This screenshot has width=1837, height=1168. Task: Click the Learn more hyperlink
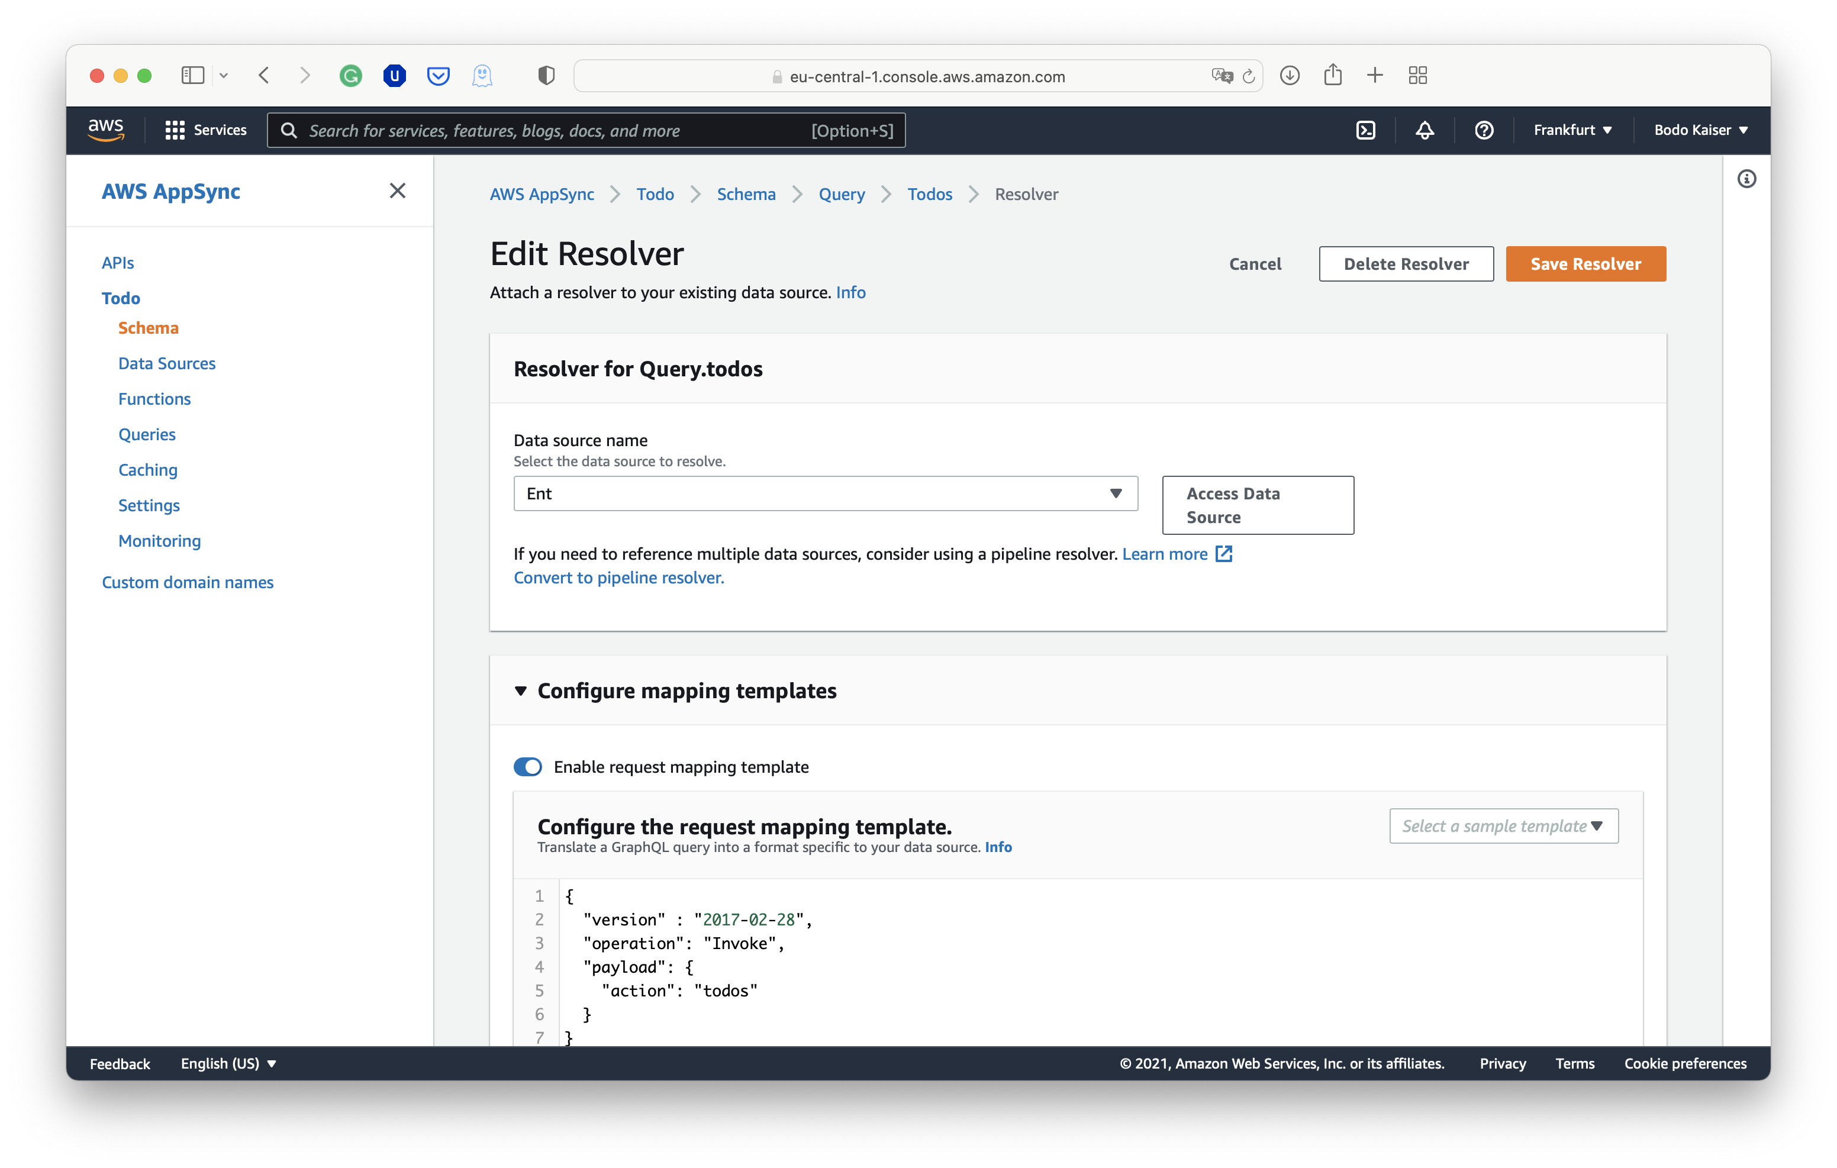coord(1162,553)
